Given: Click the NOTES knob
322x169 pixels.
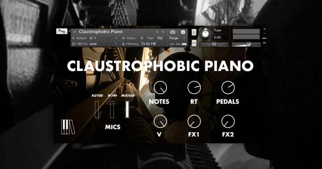Looking at the screenshot, I should point(160,87).
